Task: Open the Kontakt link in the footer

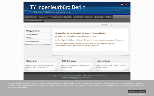Action: point(104,76)
